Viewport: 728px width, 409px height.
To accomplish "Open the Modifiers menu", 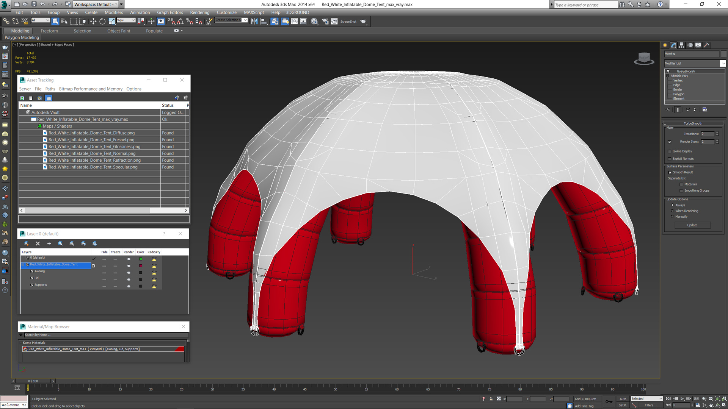I will tap(114, 12).
